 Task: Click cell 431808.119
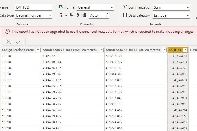(x=136, y=104)
